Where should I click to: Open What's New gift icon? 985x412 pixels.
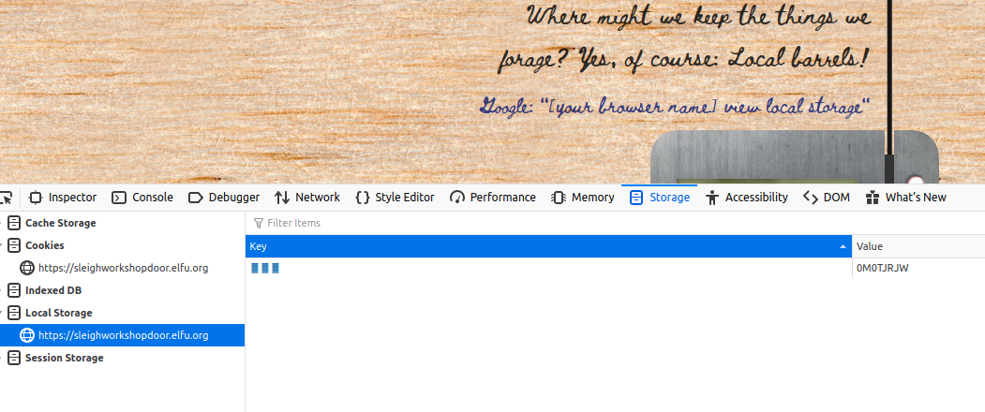(872, 198)
